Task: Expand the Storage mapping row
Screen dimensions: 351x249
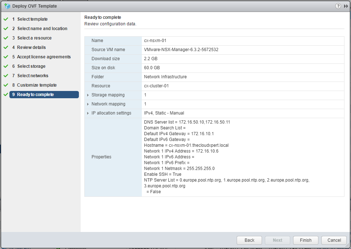Action: [x=88, y=95]
